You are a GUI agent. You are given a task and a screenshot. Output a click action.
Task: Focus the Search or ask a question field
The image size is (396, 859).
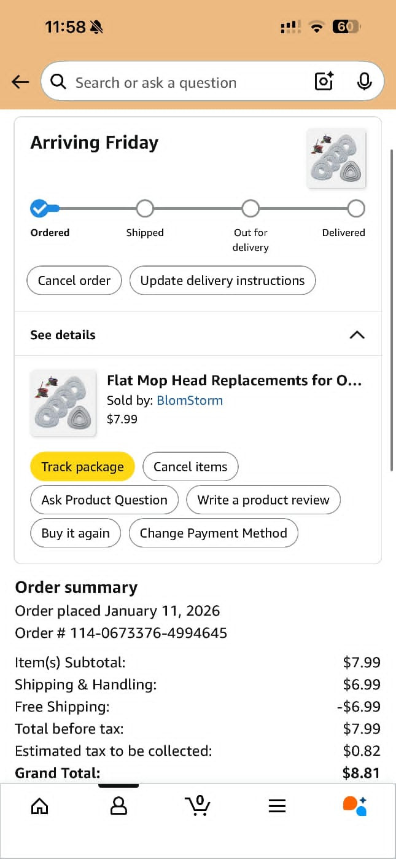click(x=178, y=82)
